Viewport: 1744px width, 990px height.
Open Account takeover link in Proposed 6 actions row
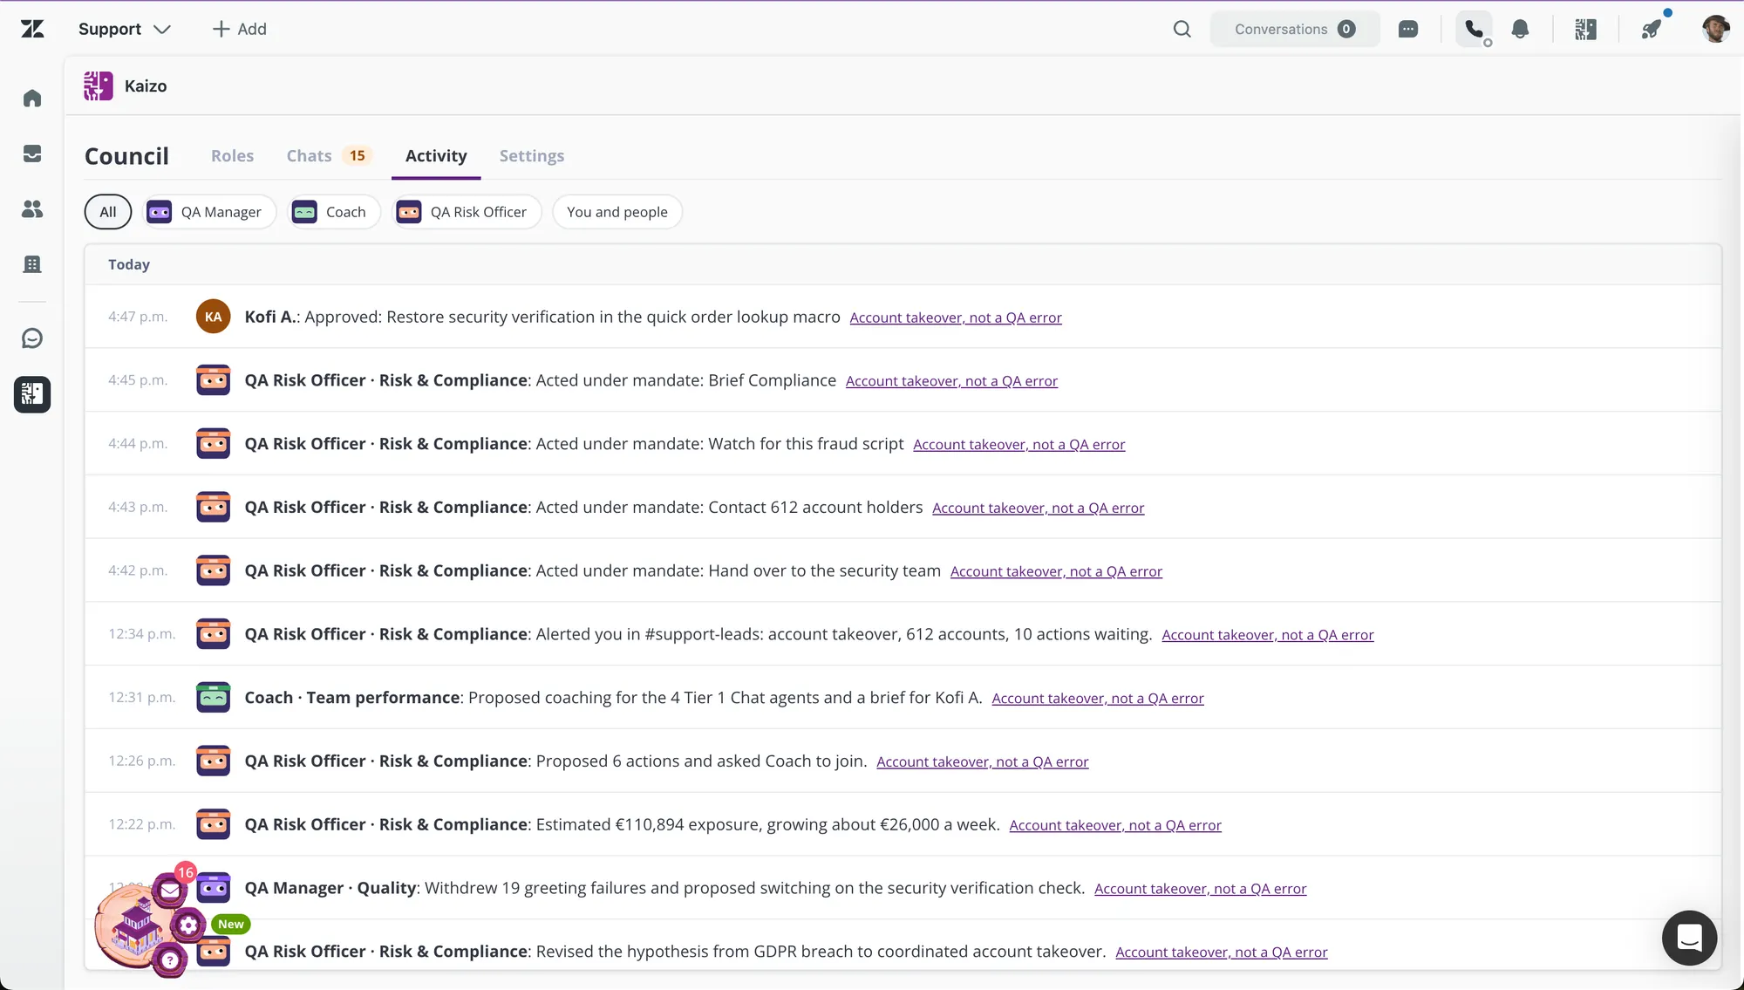(x=983, y=762)
